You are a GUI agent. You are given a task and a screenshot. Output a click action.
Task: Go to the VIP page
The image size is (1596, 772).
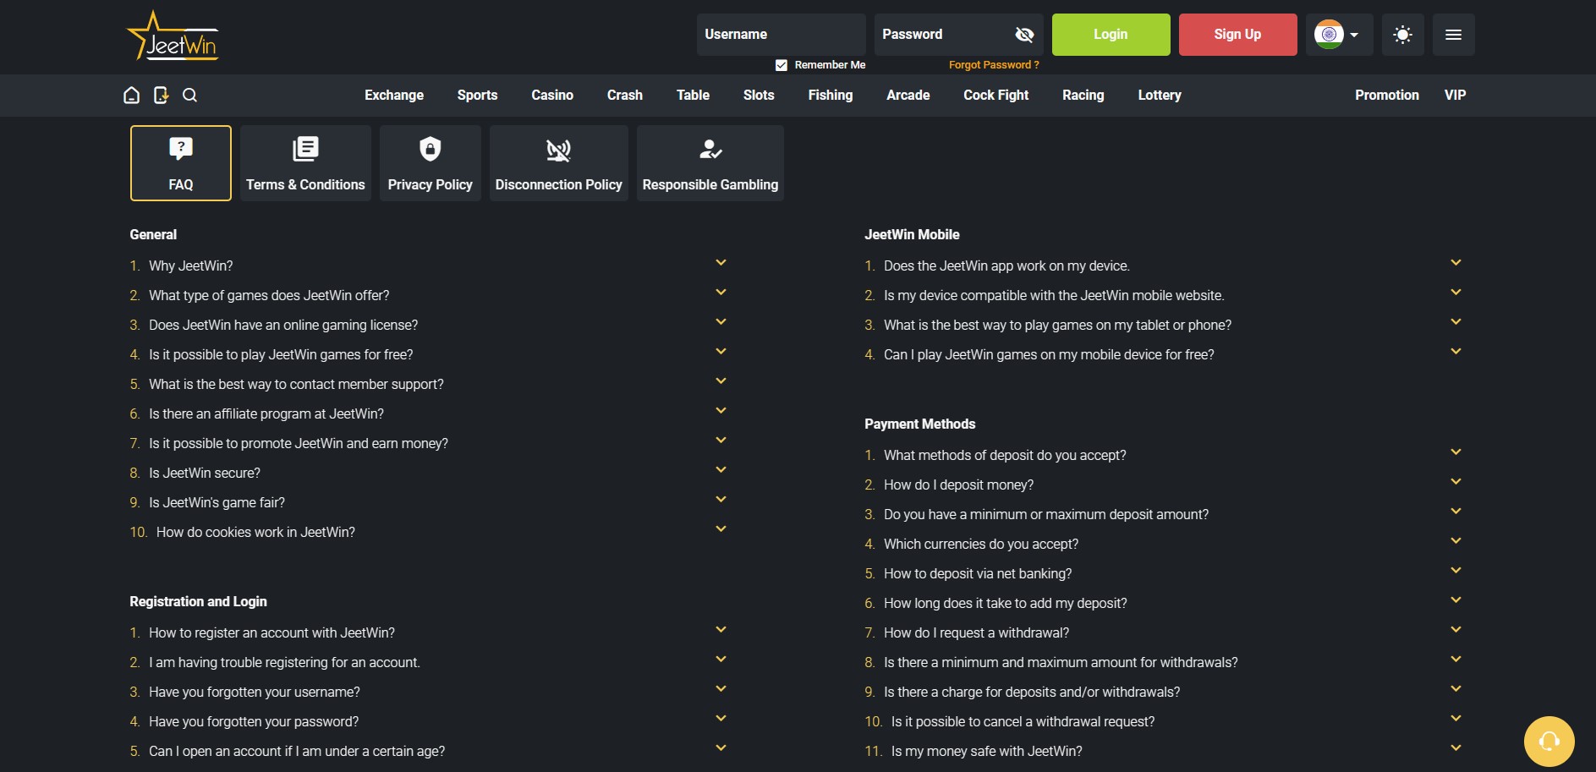1456,96
